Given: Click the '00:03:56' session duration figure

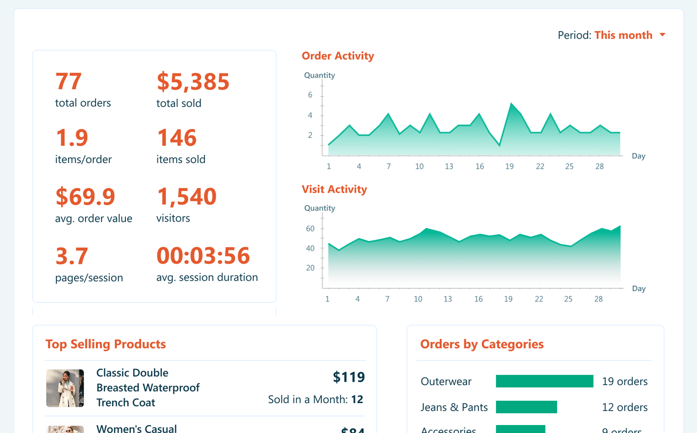Looking at the screenshot, I should pyautogui.click(x=203, y=256).
